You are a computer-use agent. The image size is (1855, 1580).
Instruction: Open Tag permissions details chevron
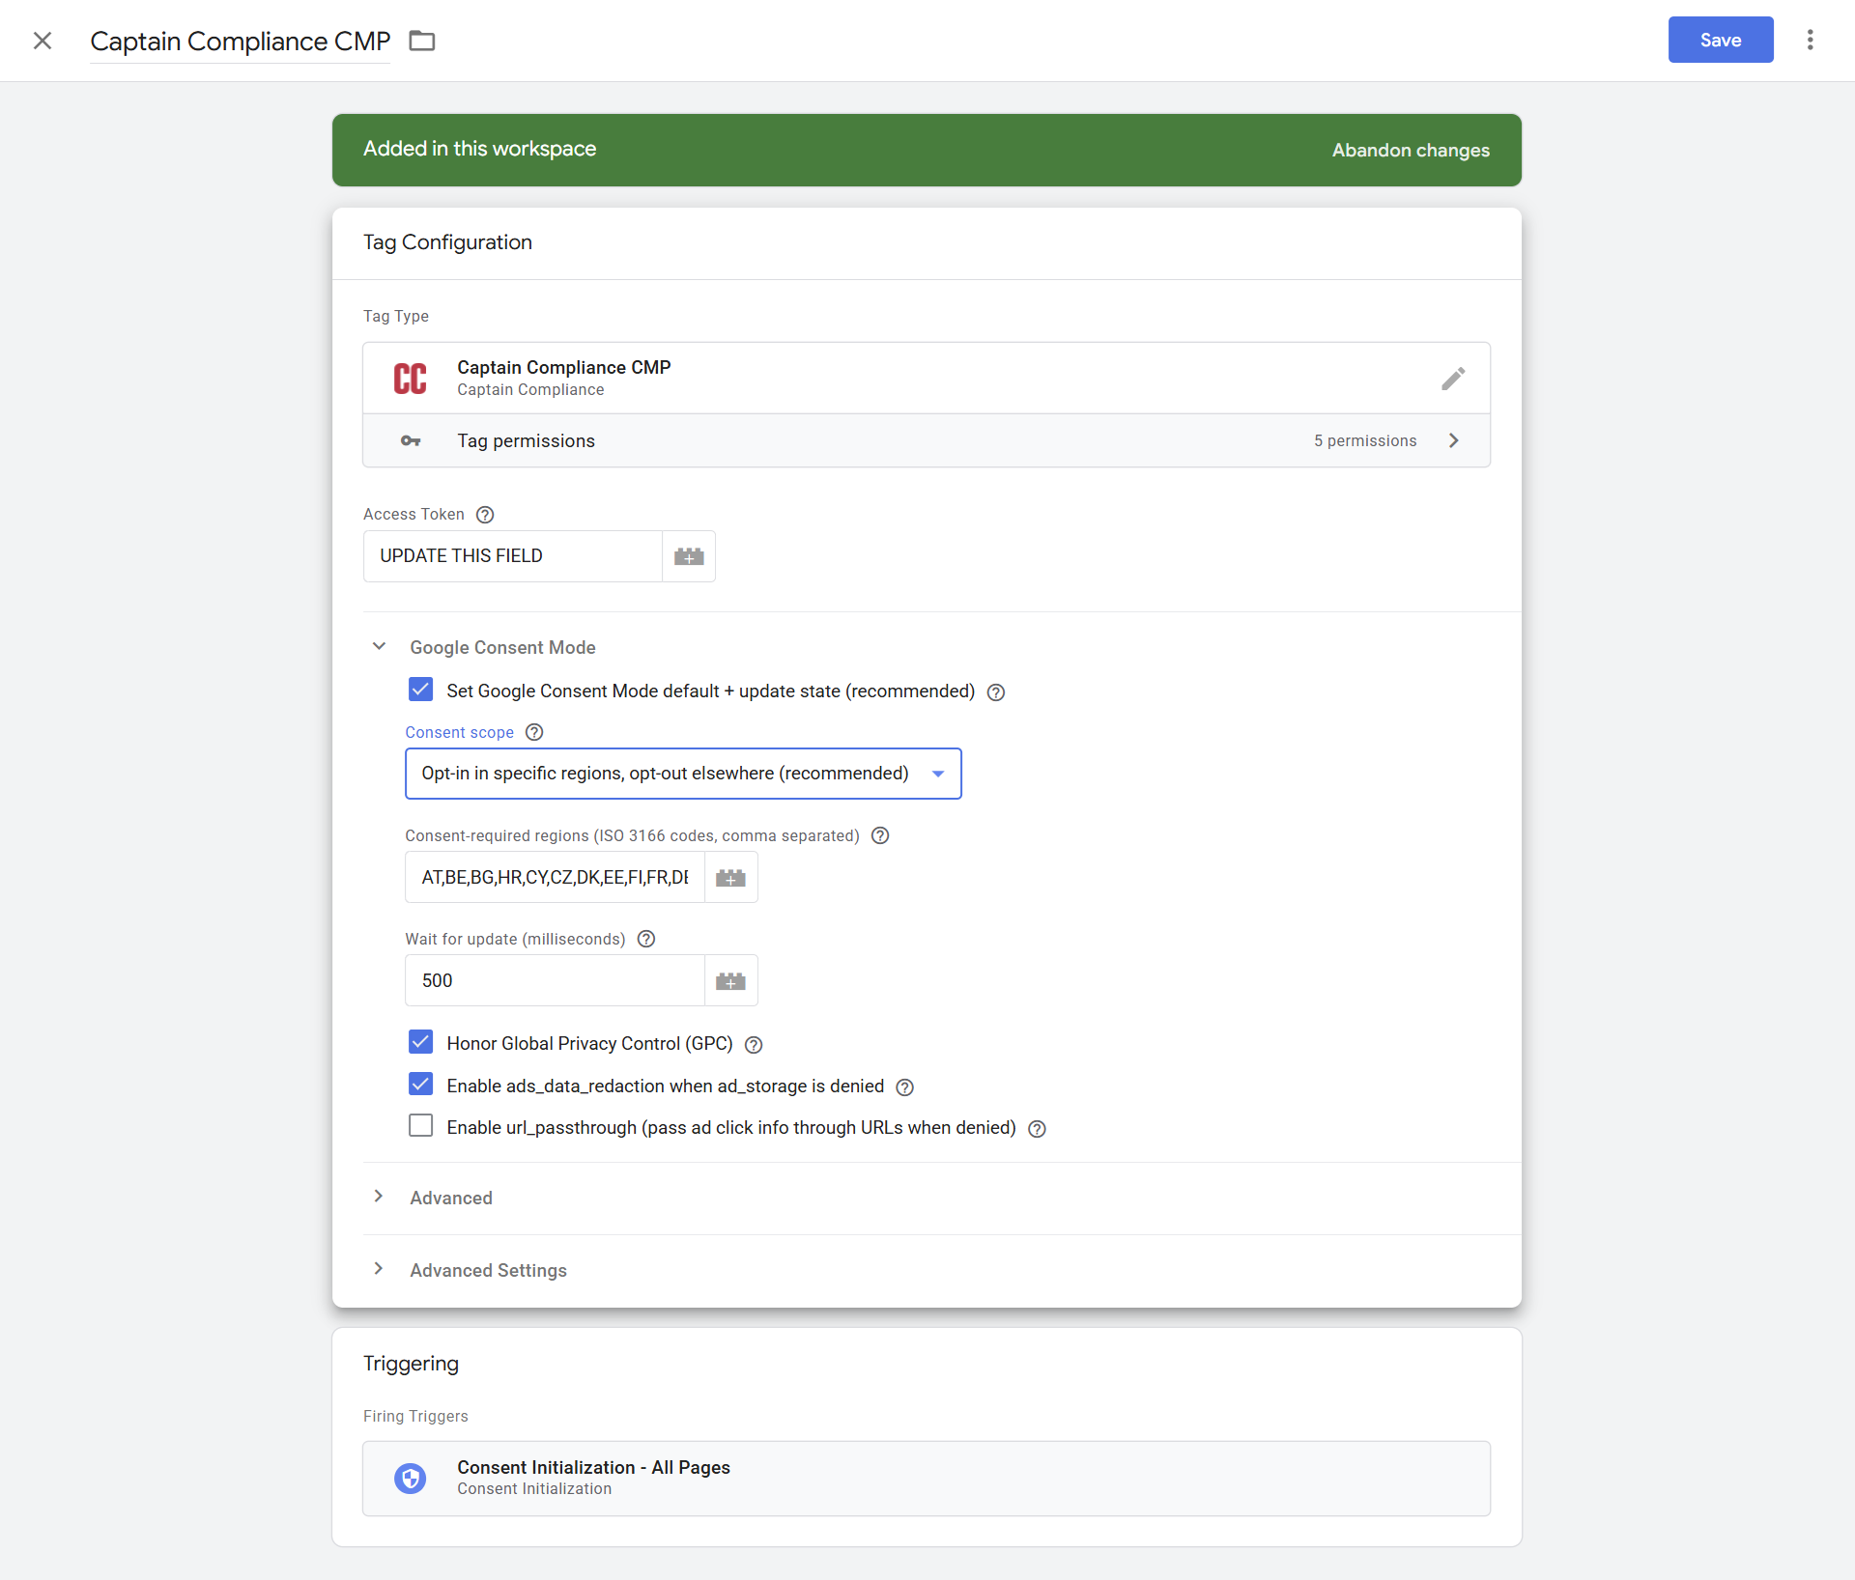pyautogui.click(x=1454, y=440)
